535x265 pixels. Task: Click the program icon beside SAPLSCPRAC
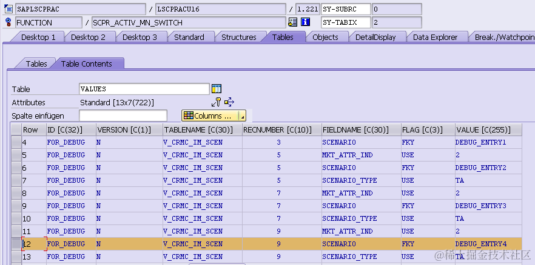[8, 9]
